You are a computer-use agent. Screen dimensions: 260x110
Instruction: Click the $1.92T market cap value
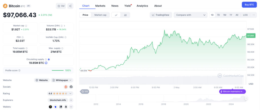[15, 29]
